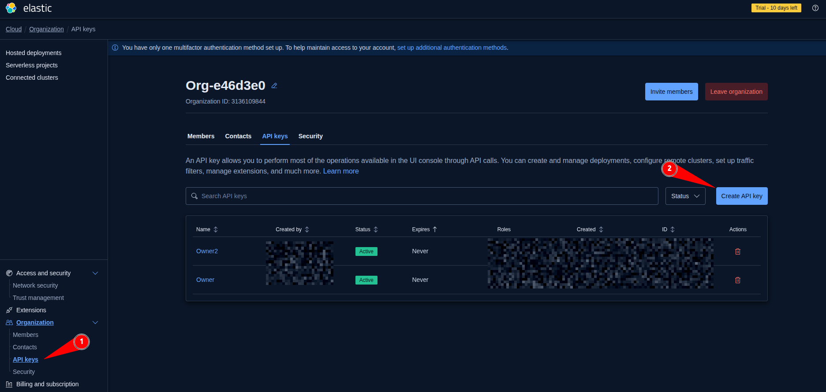Delete the Owner2 API key
The width and height of the screenshot is (826, 392).
click(x=738, y=251)
